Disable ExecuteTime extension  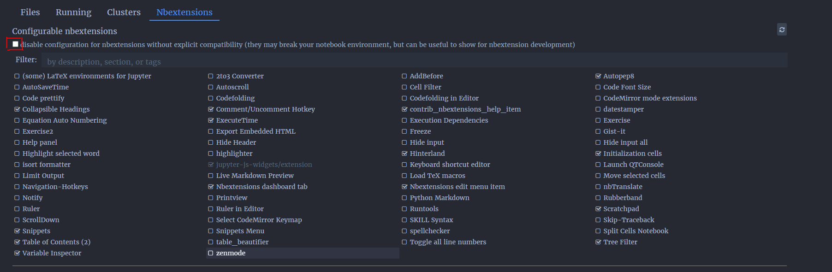[211, 120]
